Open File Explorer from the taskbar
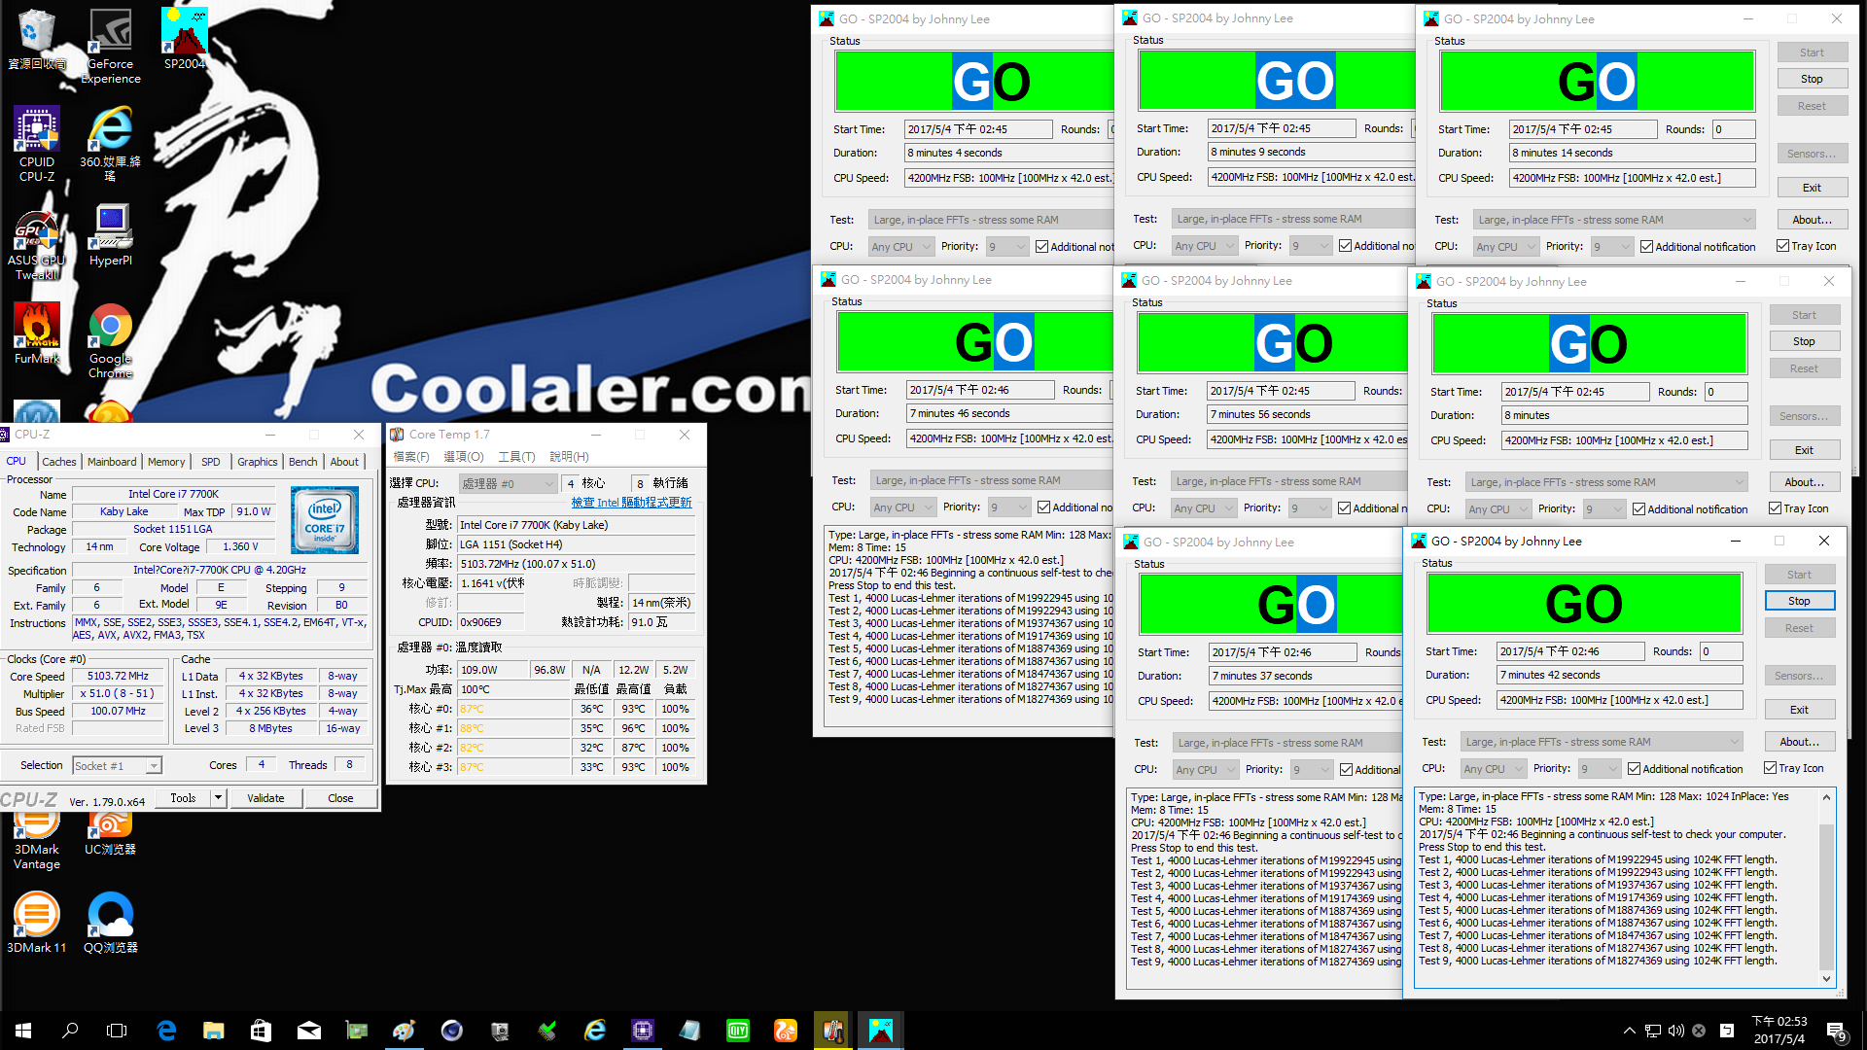Viewport: 1867px width, 1050px height. 214,1031
